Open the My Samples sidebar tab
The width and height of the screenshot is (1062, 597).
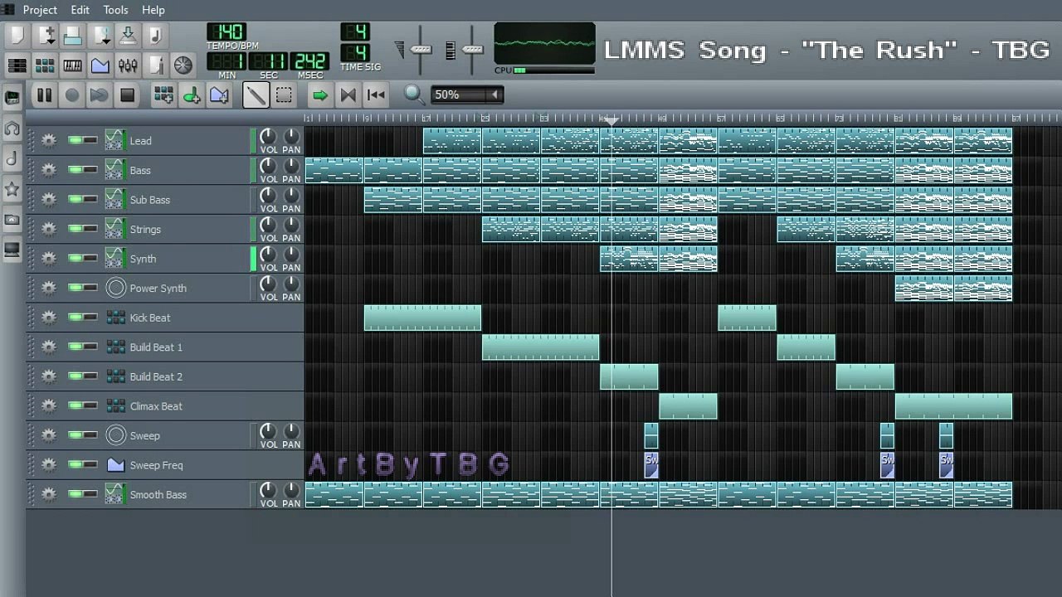(x=12, y=158)
